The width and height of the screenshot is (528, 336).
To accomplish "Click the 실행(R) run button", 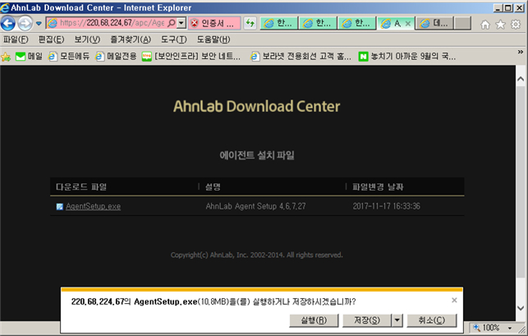I will (x=314, y=320).
